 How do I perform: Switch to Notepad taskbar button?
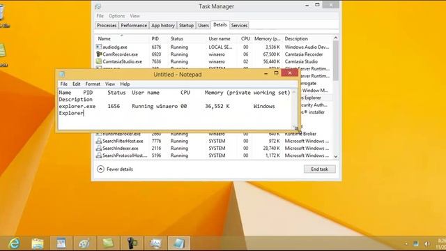tap(178, 243)
